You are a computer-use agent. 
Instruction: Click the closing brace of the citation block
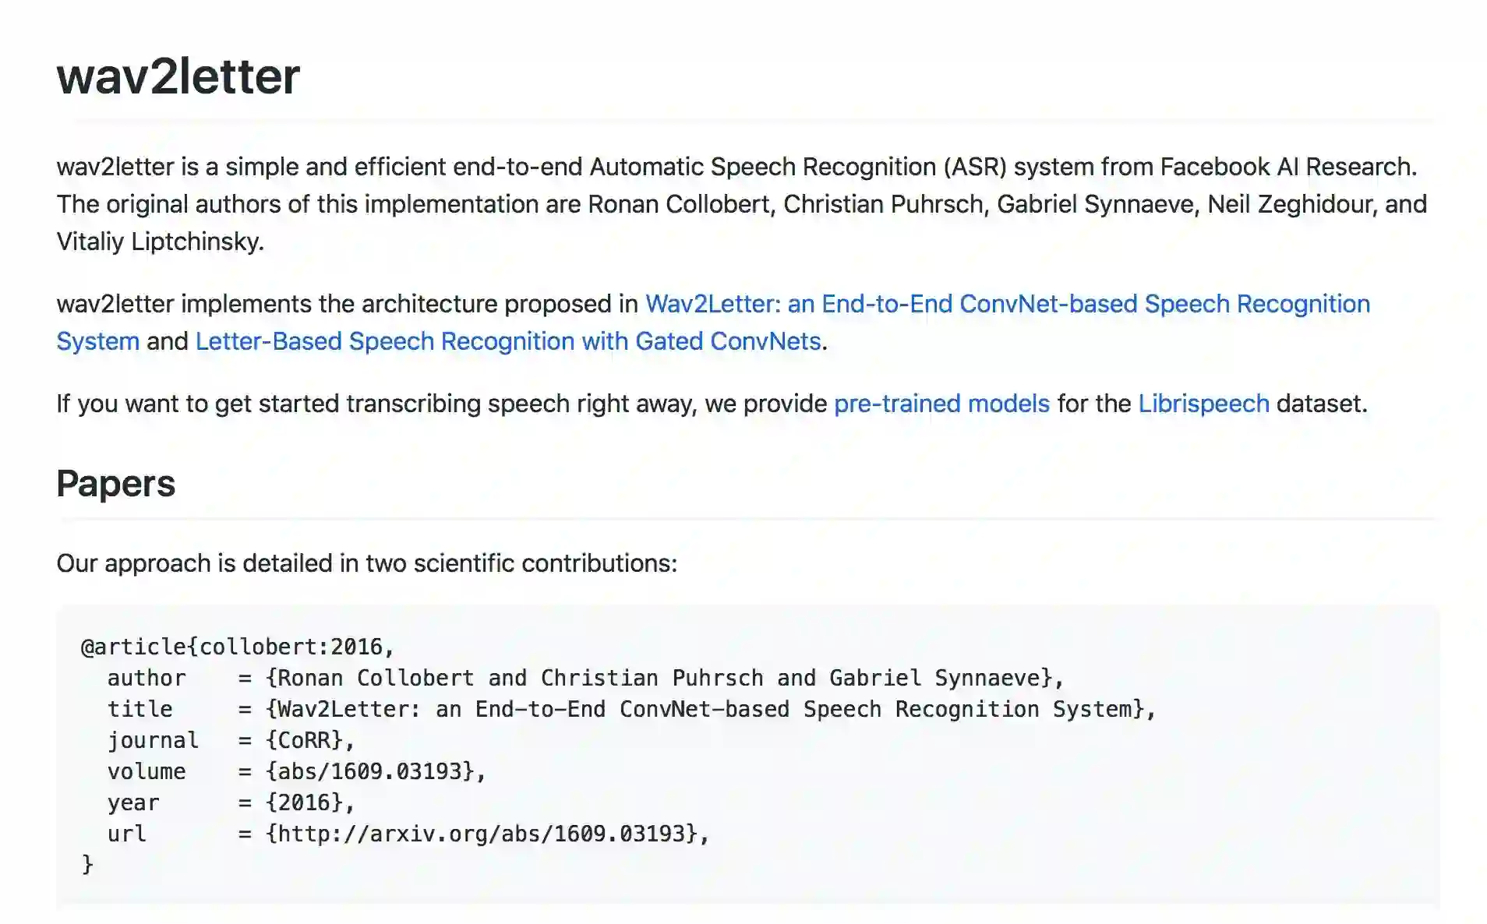click(x=87, y=864)
